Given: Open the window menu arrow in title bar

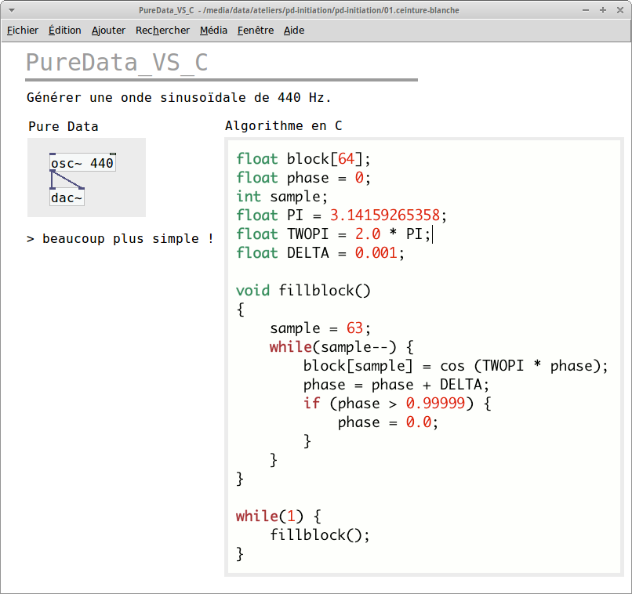Looking at the screenshot, I should pyautogui.click(x=12, y=10).
